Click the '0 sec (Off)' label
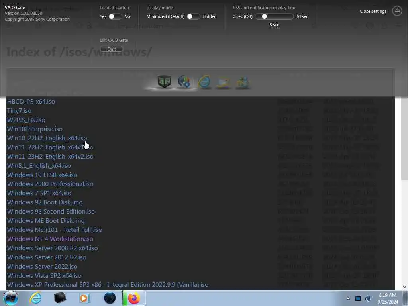Viewport: 408px width, 306px height. coord(243,16)
